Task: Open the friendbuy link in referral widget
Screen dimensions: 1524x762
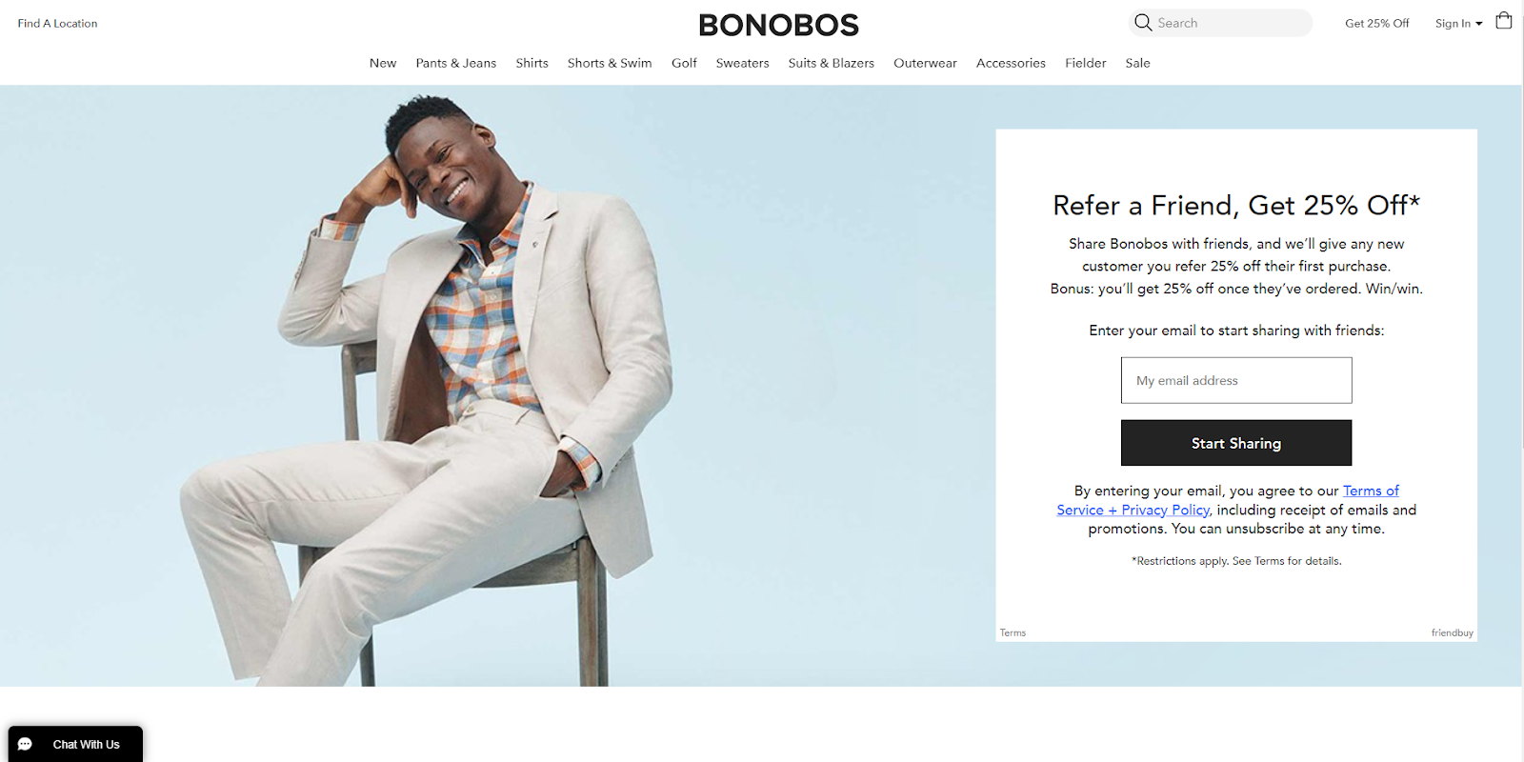Action: pyautogui.click(x=1452, y=633)
